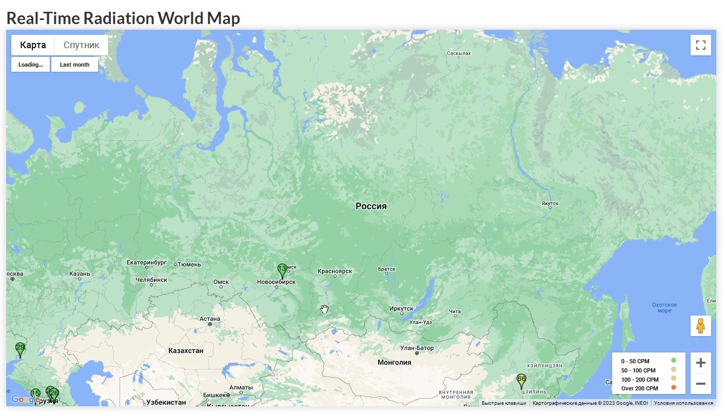Image resolution: width=726 pixels, height=416 pixels.
Task: Zoom out with the minus button
Action: coord(700,384)
